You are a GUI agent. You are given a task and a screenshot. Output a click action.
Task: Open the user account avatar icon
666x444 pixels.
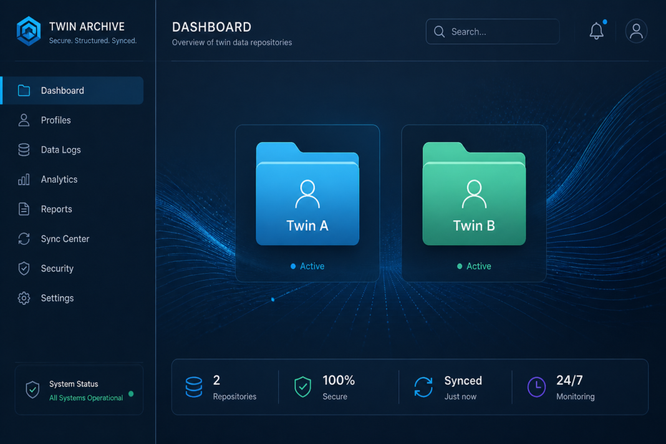tap(636, 31)
